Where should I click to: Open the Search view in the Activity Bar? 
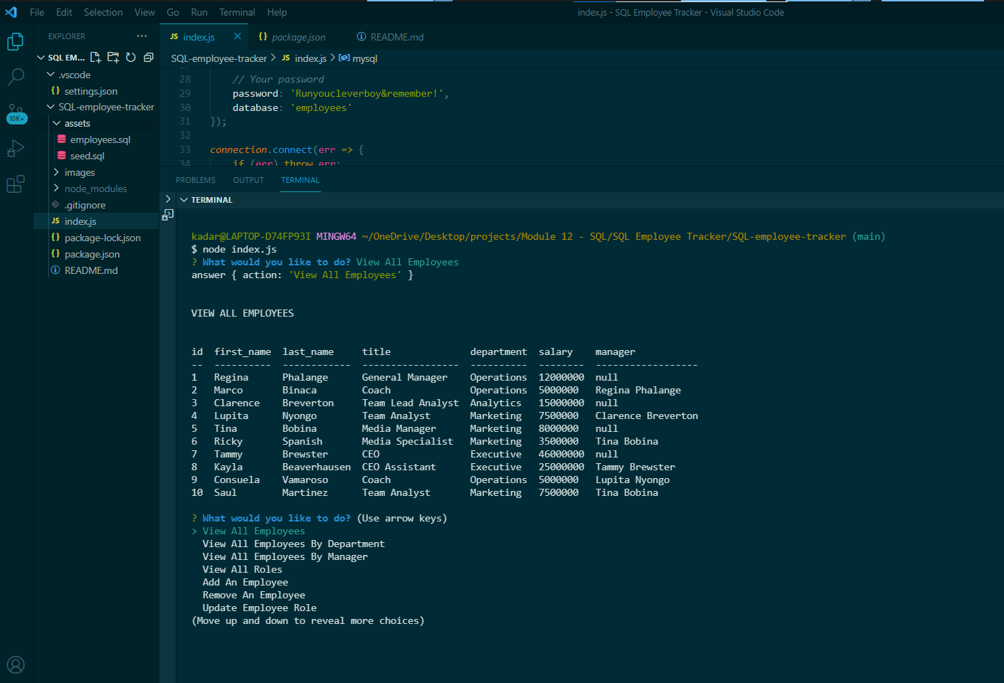(x=16, y=77)
